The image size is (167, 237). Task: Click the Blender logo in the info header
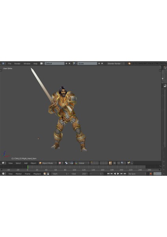[x=129, y=64]
